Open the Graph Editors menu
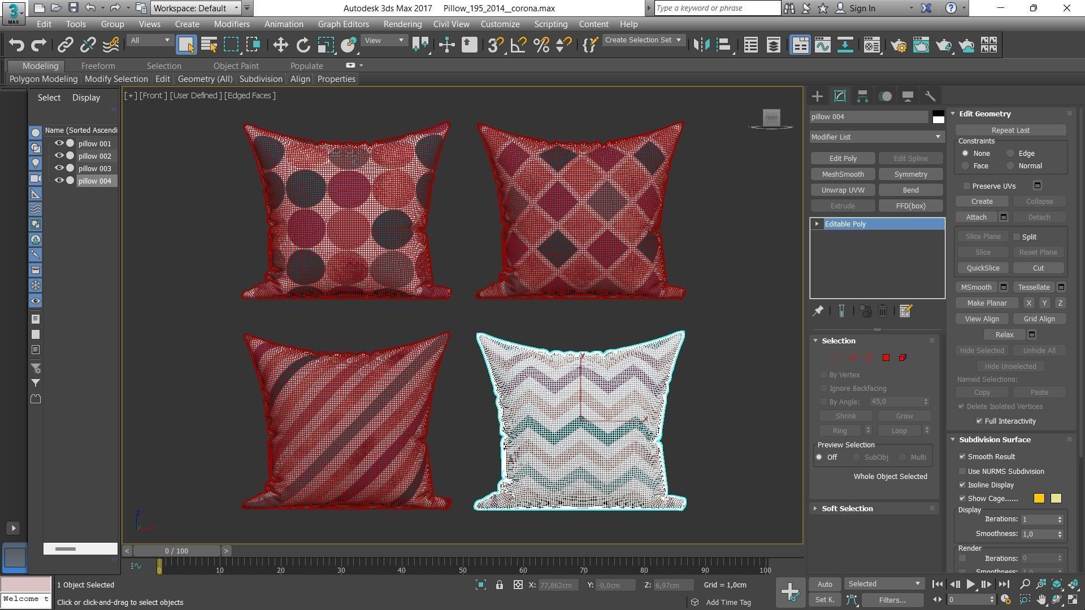This screenshot has height=610, width=1085. tap(343, 24)
